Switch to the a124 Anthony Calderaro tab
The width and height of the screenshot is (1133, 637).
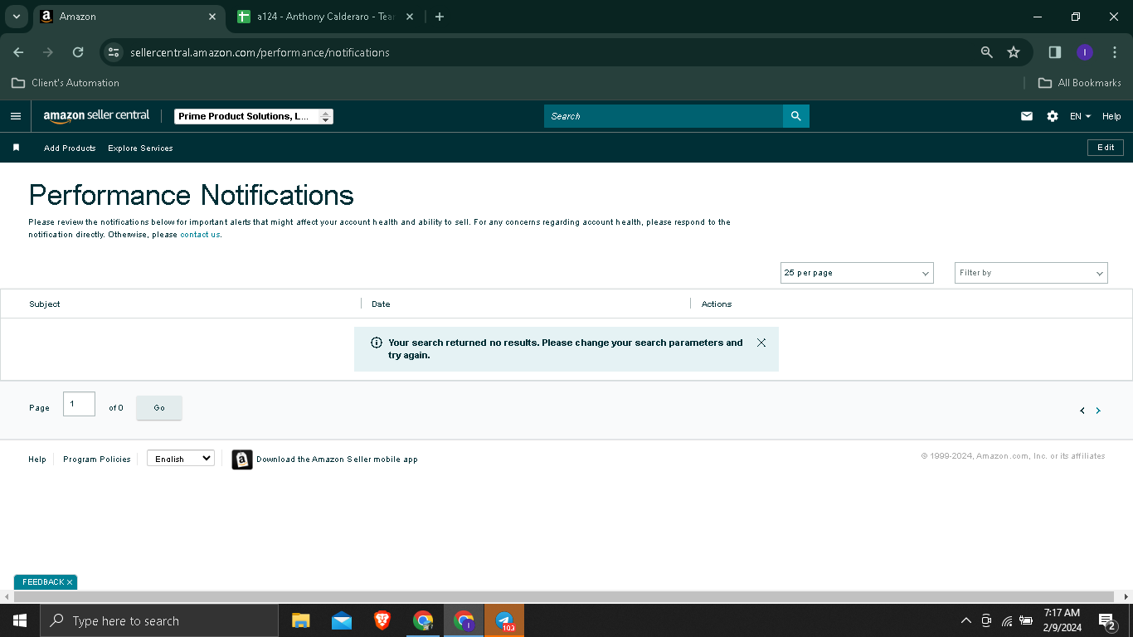click(x=325, y=17)
